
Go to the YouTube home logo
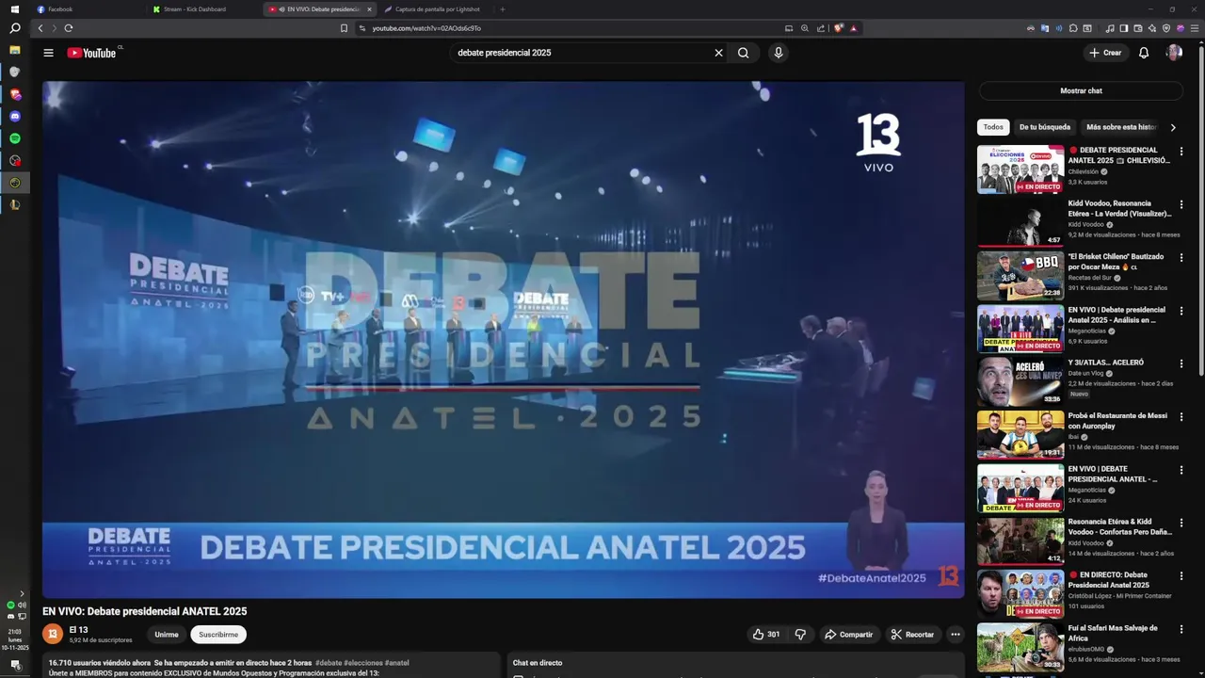coord(91,53)
